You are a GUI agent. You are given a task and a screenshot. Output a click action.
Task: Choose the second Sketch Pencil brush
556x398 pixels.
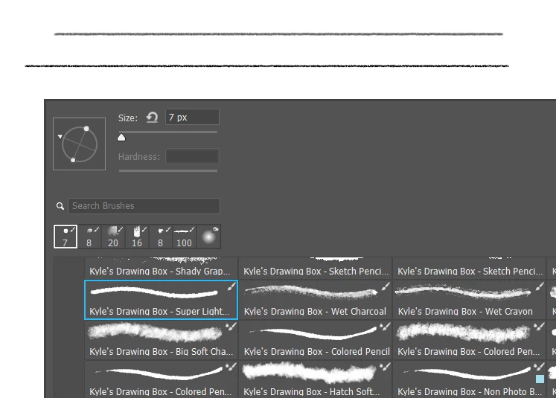469,268
